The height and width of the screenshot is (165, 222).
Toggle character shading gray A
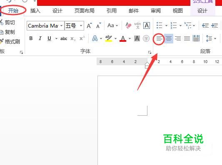point(137,38)
